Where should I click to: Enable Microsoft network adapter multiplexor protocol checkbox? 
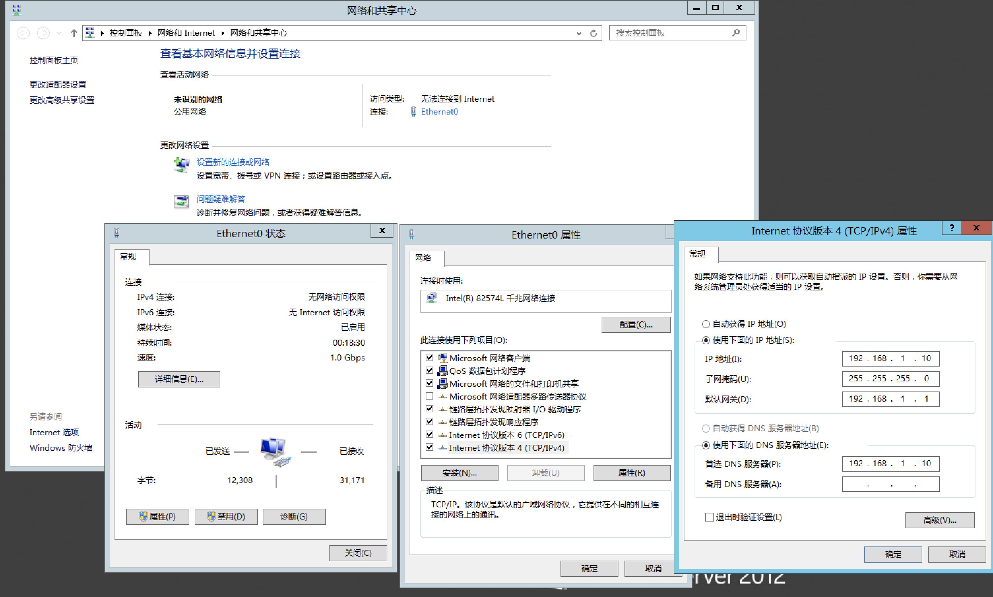tap(429, 396)
